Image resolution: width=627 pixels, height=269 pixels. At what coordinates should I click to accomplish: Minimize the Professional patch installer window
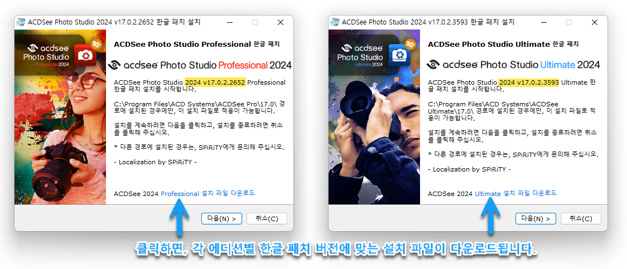229,22
